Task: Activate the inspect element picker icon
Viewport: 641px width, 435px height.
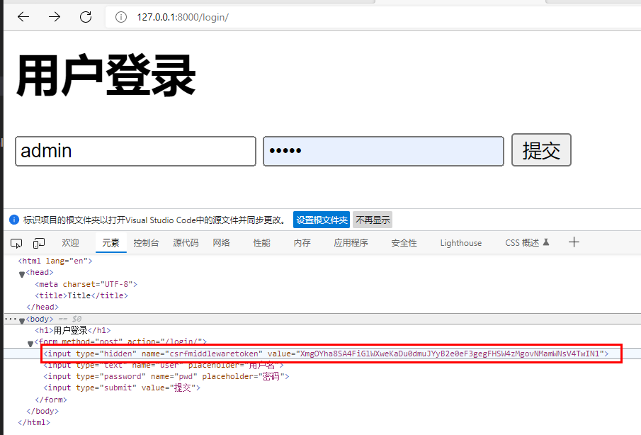Action: tap(16, 242)
